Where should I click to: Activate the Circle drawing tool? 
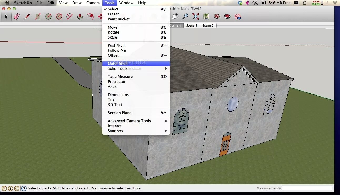tap(48, 17)
